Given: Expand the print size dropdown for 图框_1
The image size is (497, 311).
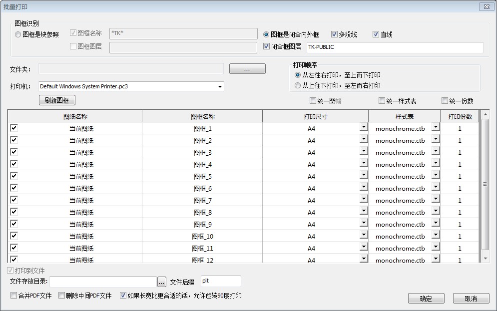Looking at the screenshot, I should (x=364, y=127).
